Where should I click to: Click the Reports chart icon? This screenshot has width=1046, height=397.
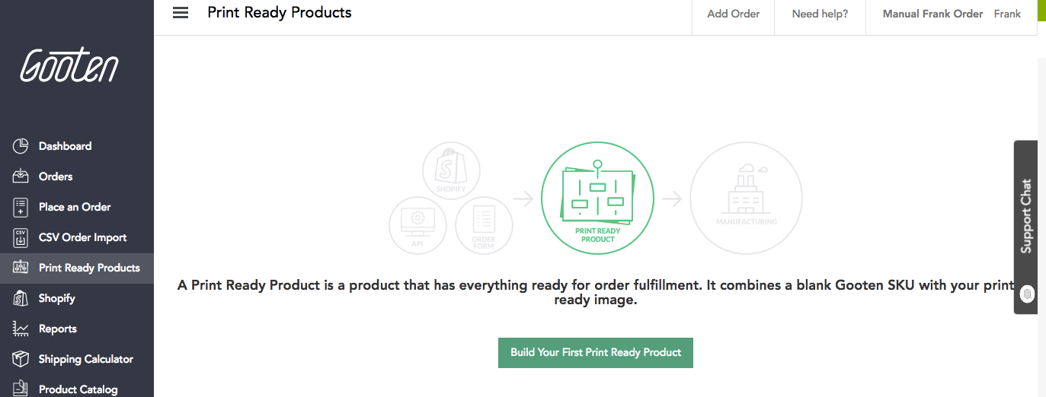tap(21, 329)
